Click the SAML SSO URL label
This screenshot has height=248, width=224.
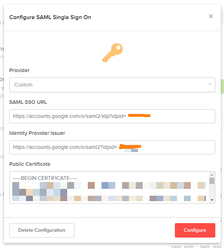[28, 102]
